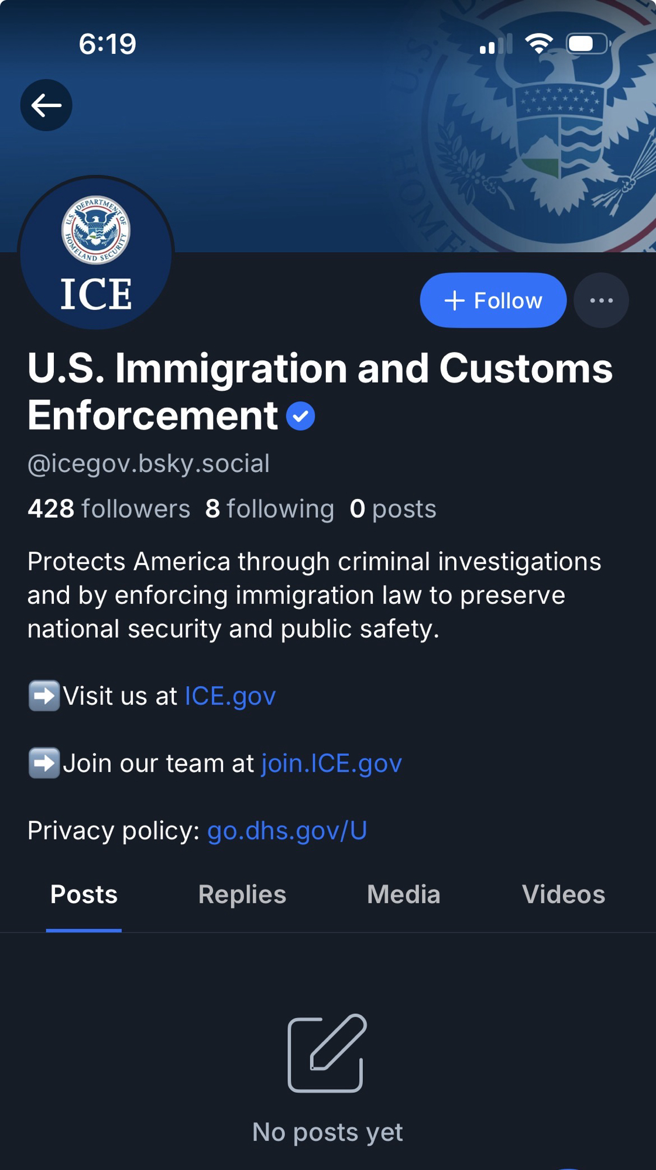The height and width of the screenshot is (1170, 656).
Task: Tap the back arrow button
Action: pyautogui.click(x=46, y=105)
